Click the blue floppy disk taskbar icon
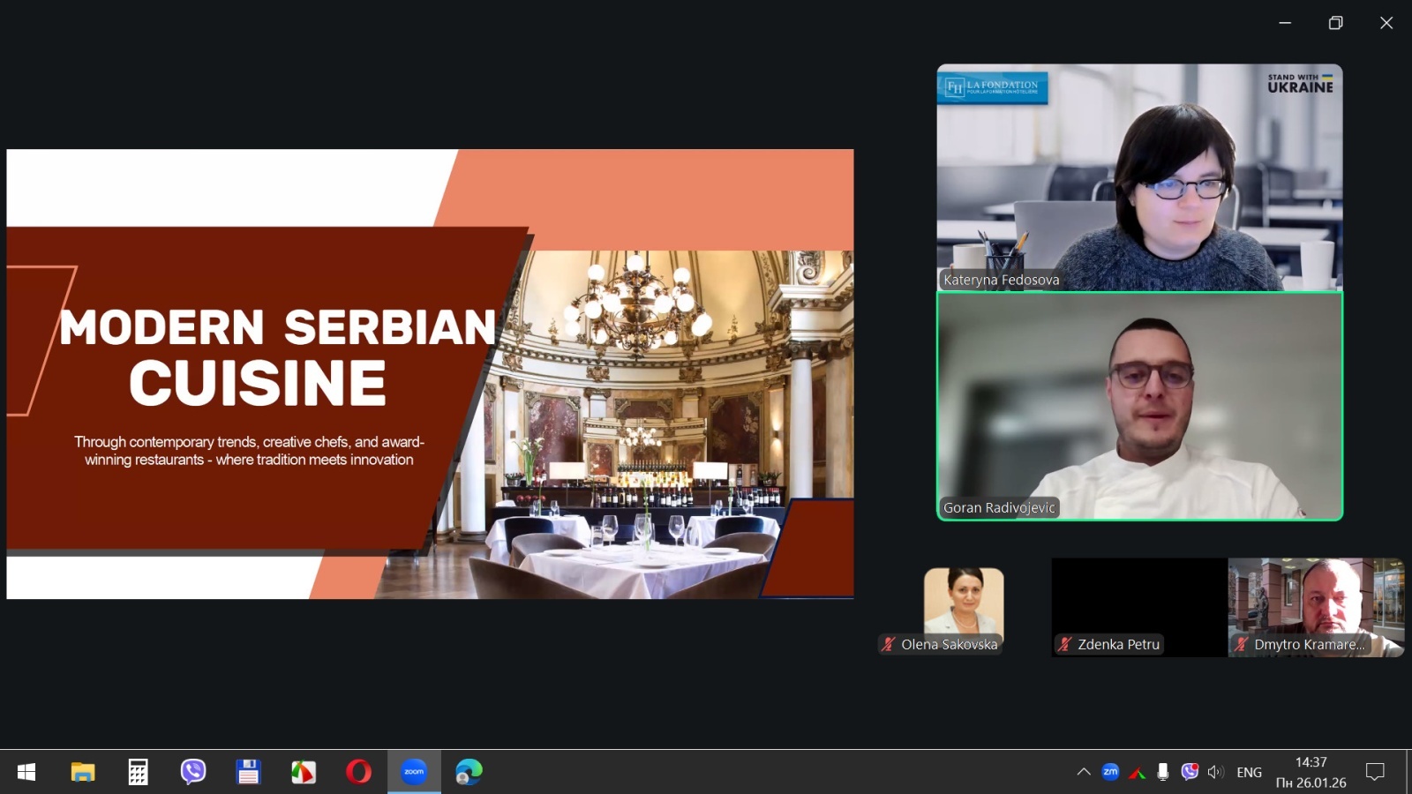The width and height of the screenshot is (1412, 794). coord(248,772)
